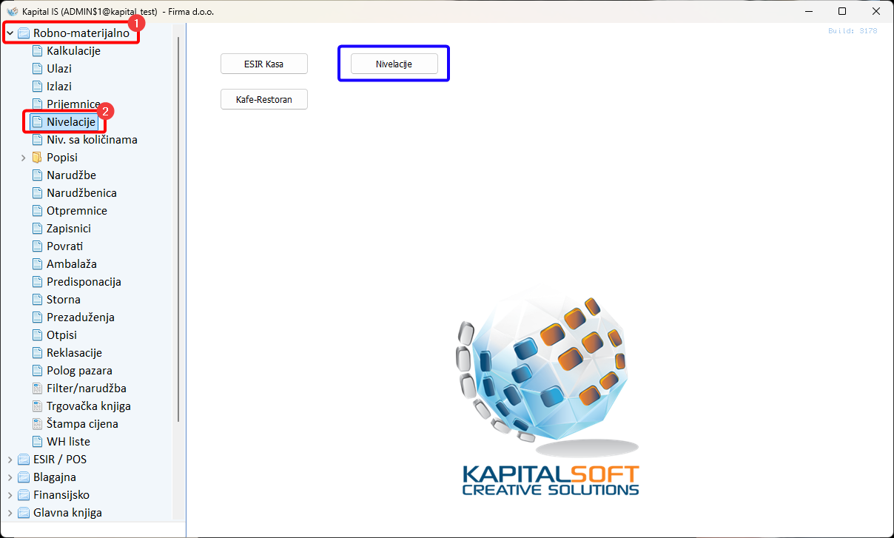Open the ESIR Kasa button
The image size is (894, 538).
pyautogui.click(x=264, y=64)
